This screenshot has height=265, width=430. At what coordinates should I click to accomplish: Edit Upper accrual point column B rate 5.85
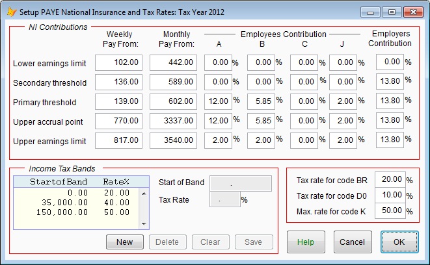[261, 121]
